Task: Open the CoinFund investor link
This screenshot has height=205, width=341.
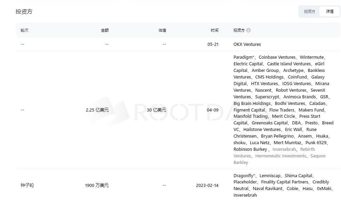Action: tap(297, 77)
